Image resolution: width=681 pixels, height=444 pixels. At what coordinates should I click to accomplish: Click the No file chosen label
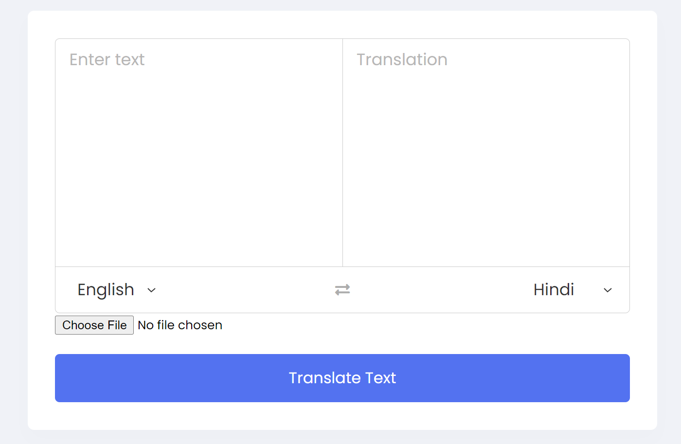(180, 325)
